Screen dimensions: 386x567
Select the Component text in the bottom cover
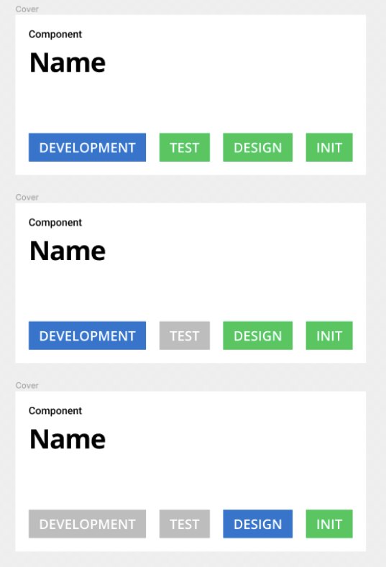click(55, 411)
